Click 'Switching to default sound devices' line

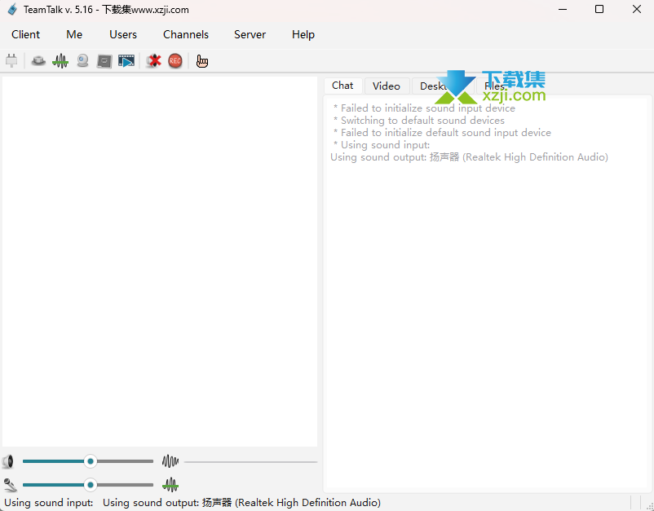pyautogui.click(x=419, y=121)
